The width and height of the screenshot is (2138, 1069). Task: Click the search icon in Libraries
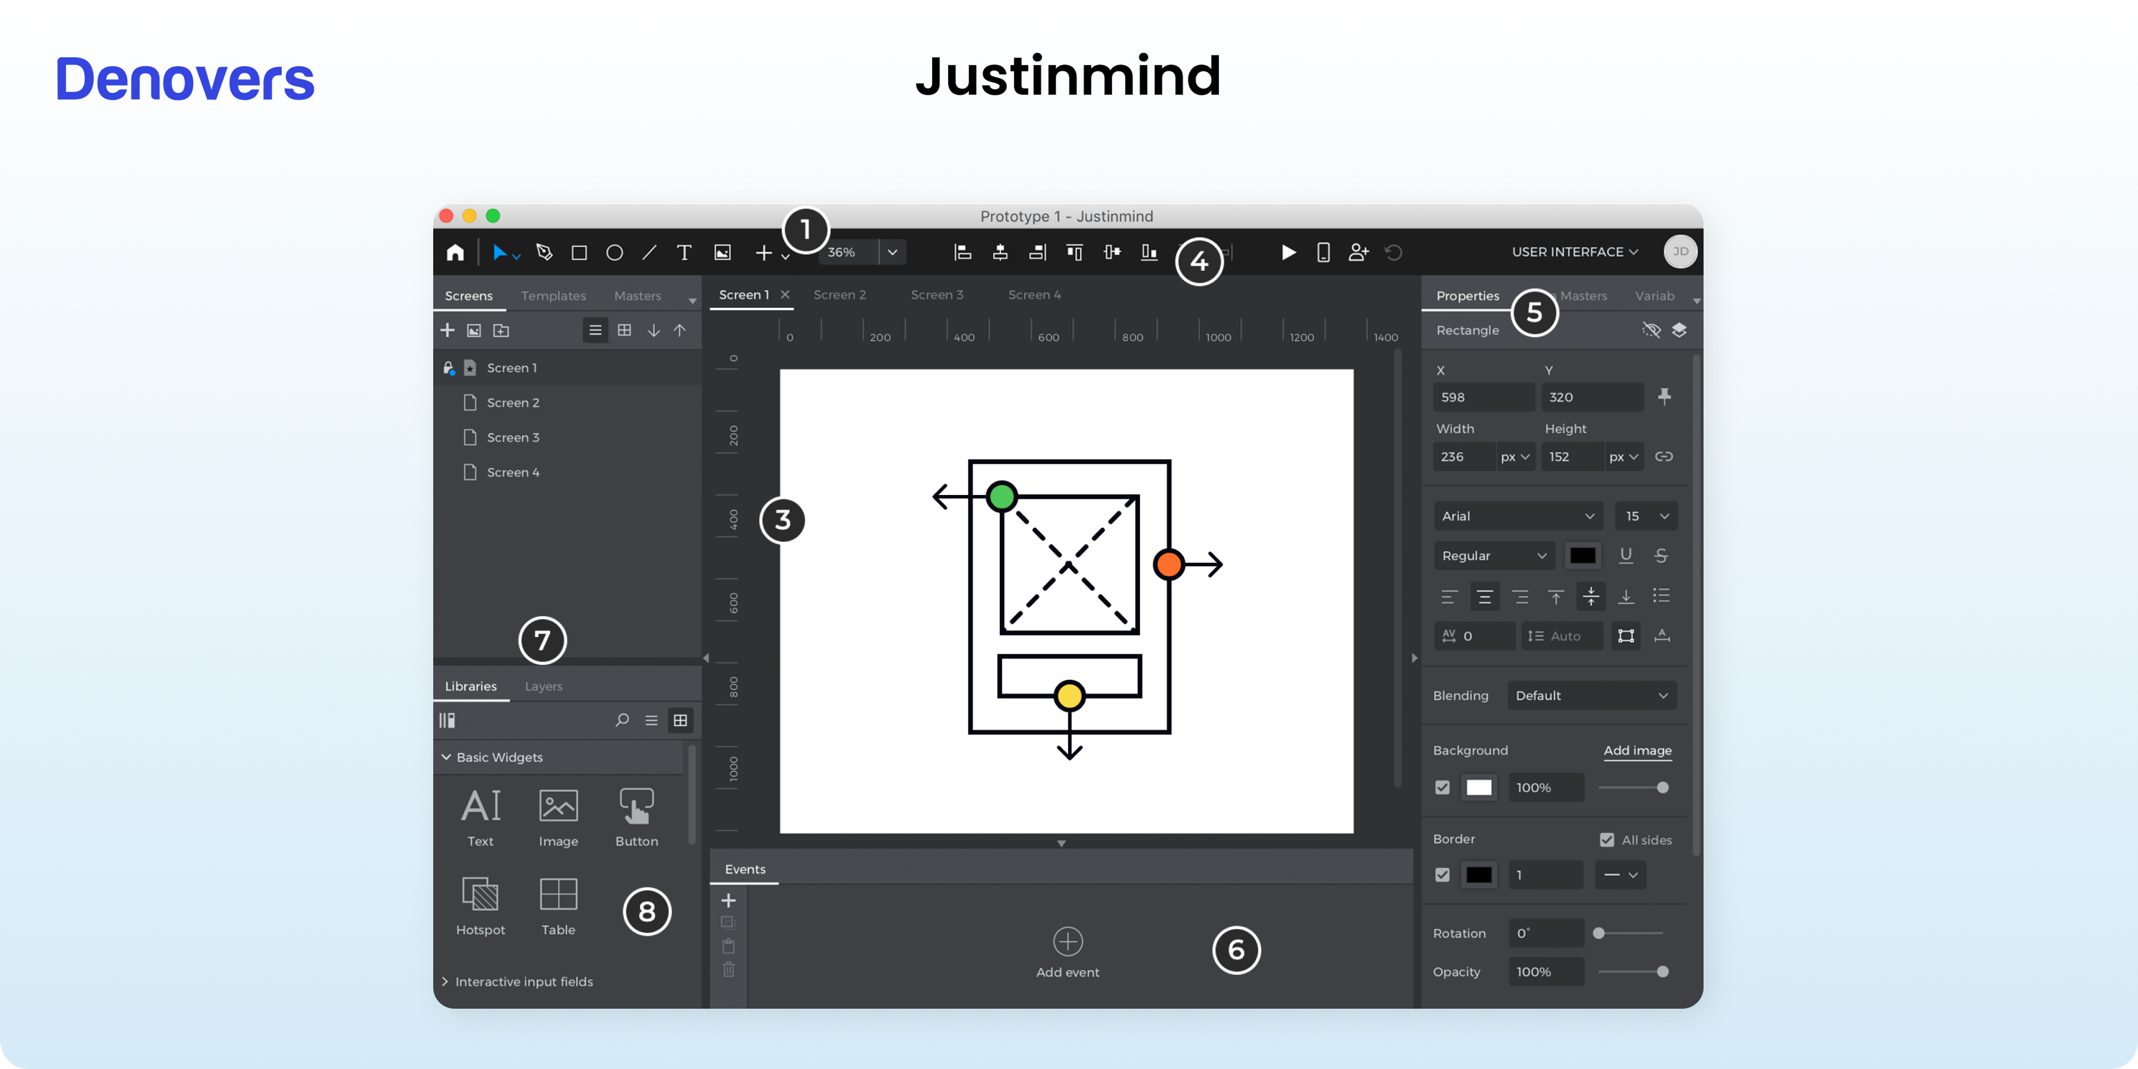(x=622, y=720)
